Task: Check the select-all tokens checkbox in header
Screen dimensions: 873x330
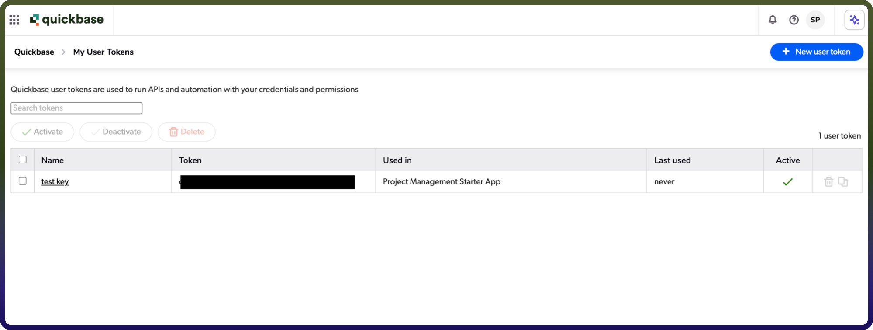Action: [x=23, y=160]
